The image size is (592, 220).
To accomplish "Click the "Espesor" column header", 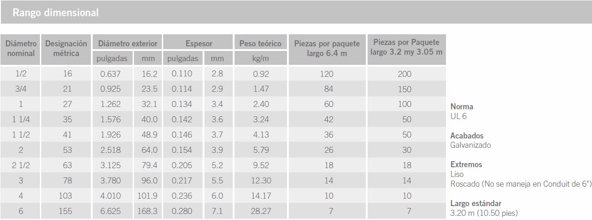I will click(199, 44).
